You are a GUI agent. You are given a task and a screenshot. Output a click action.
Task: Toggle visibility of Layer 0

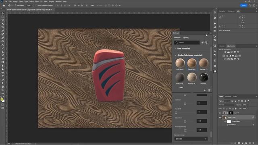pyautogui.click(x=220, y=113)
